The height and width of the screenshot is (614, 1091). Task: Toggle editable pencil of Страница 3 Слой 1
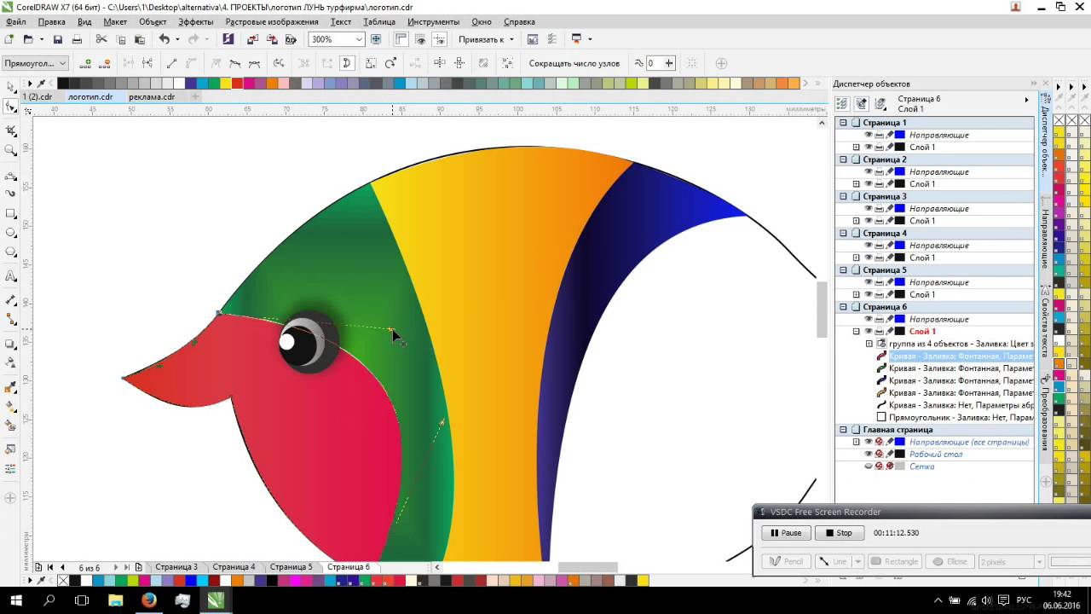[x=889, y=221]
